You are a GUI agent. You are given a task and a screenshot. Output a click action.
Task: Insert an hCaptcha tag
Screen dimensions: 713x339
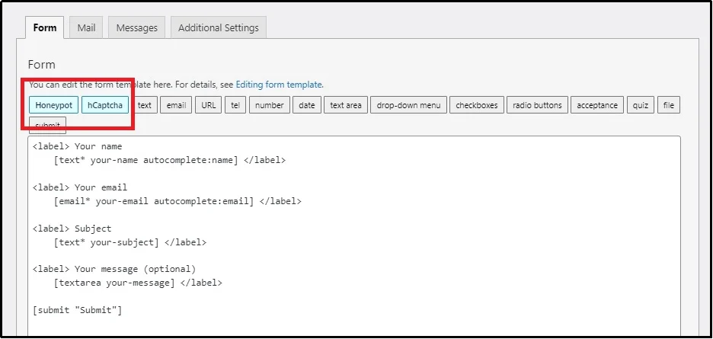pos(105,105)
